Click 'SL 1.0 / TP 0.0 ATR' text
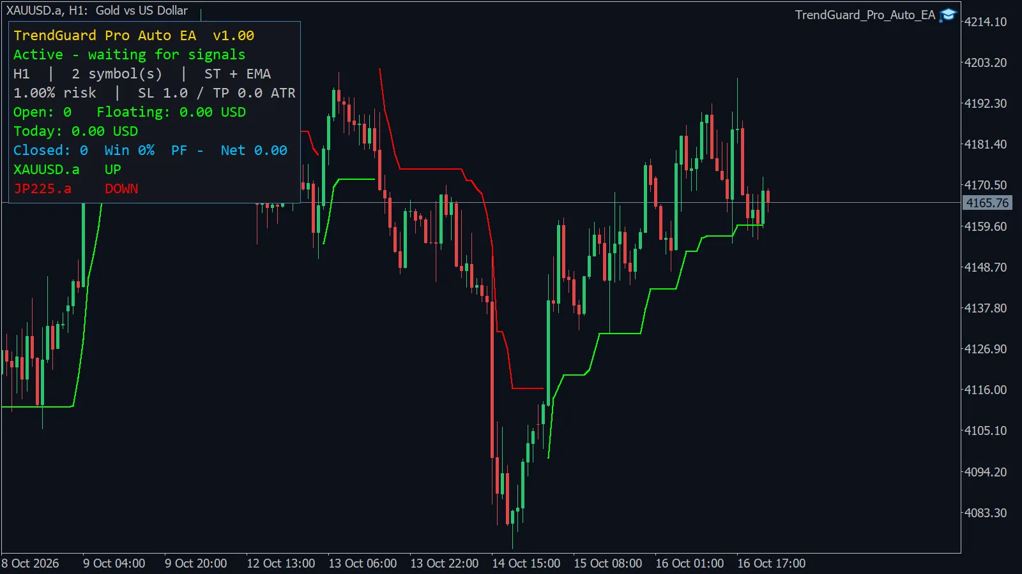 tap(217, 93)
